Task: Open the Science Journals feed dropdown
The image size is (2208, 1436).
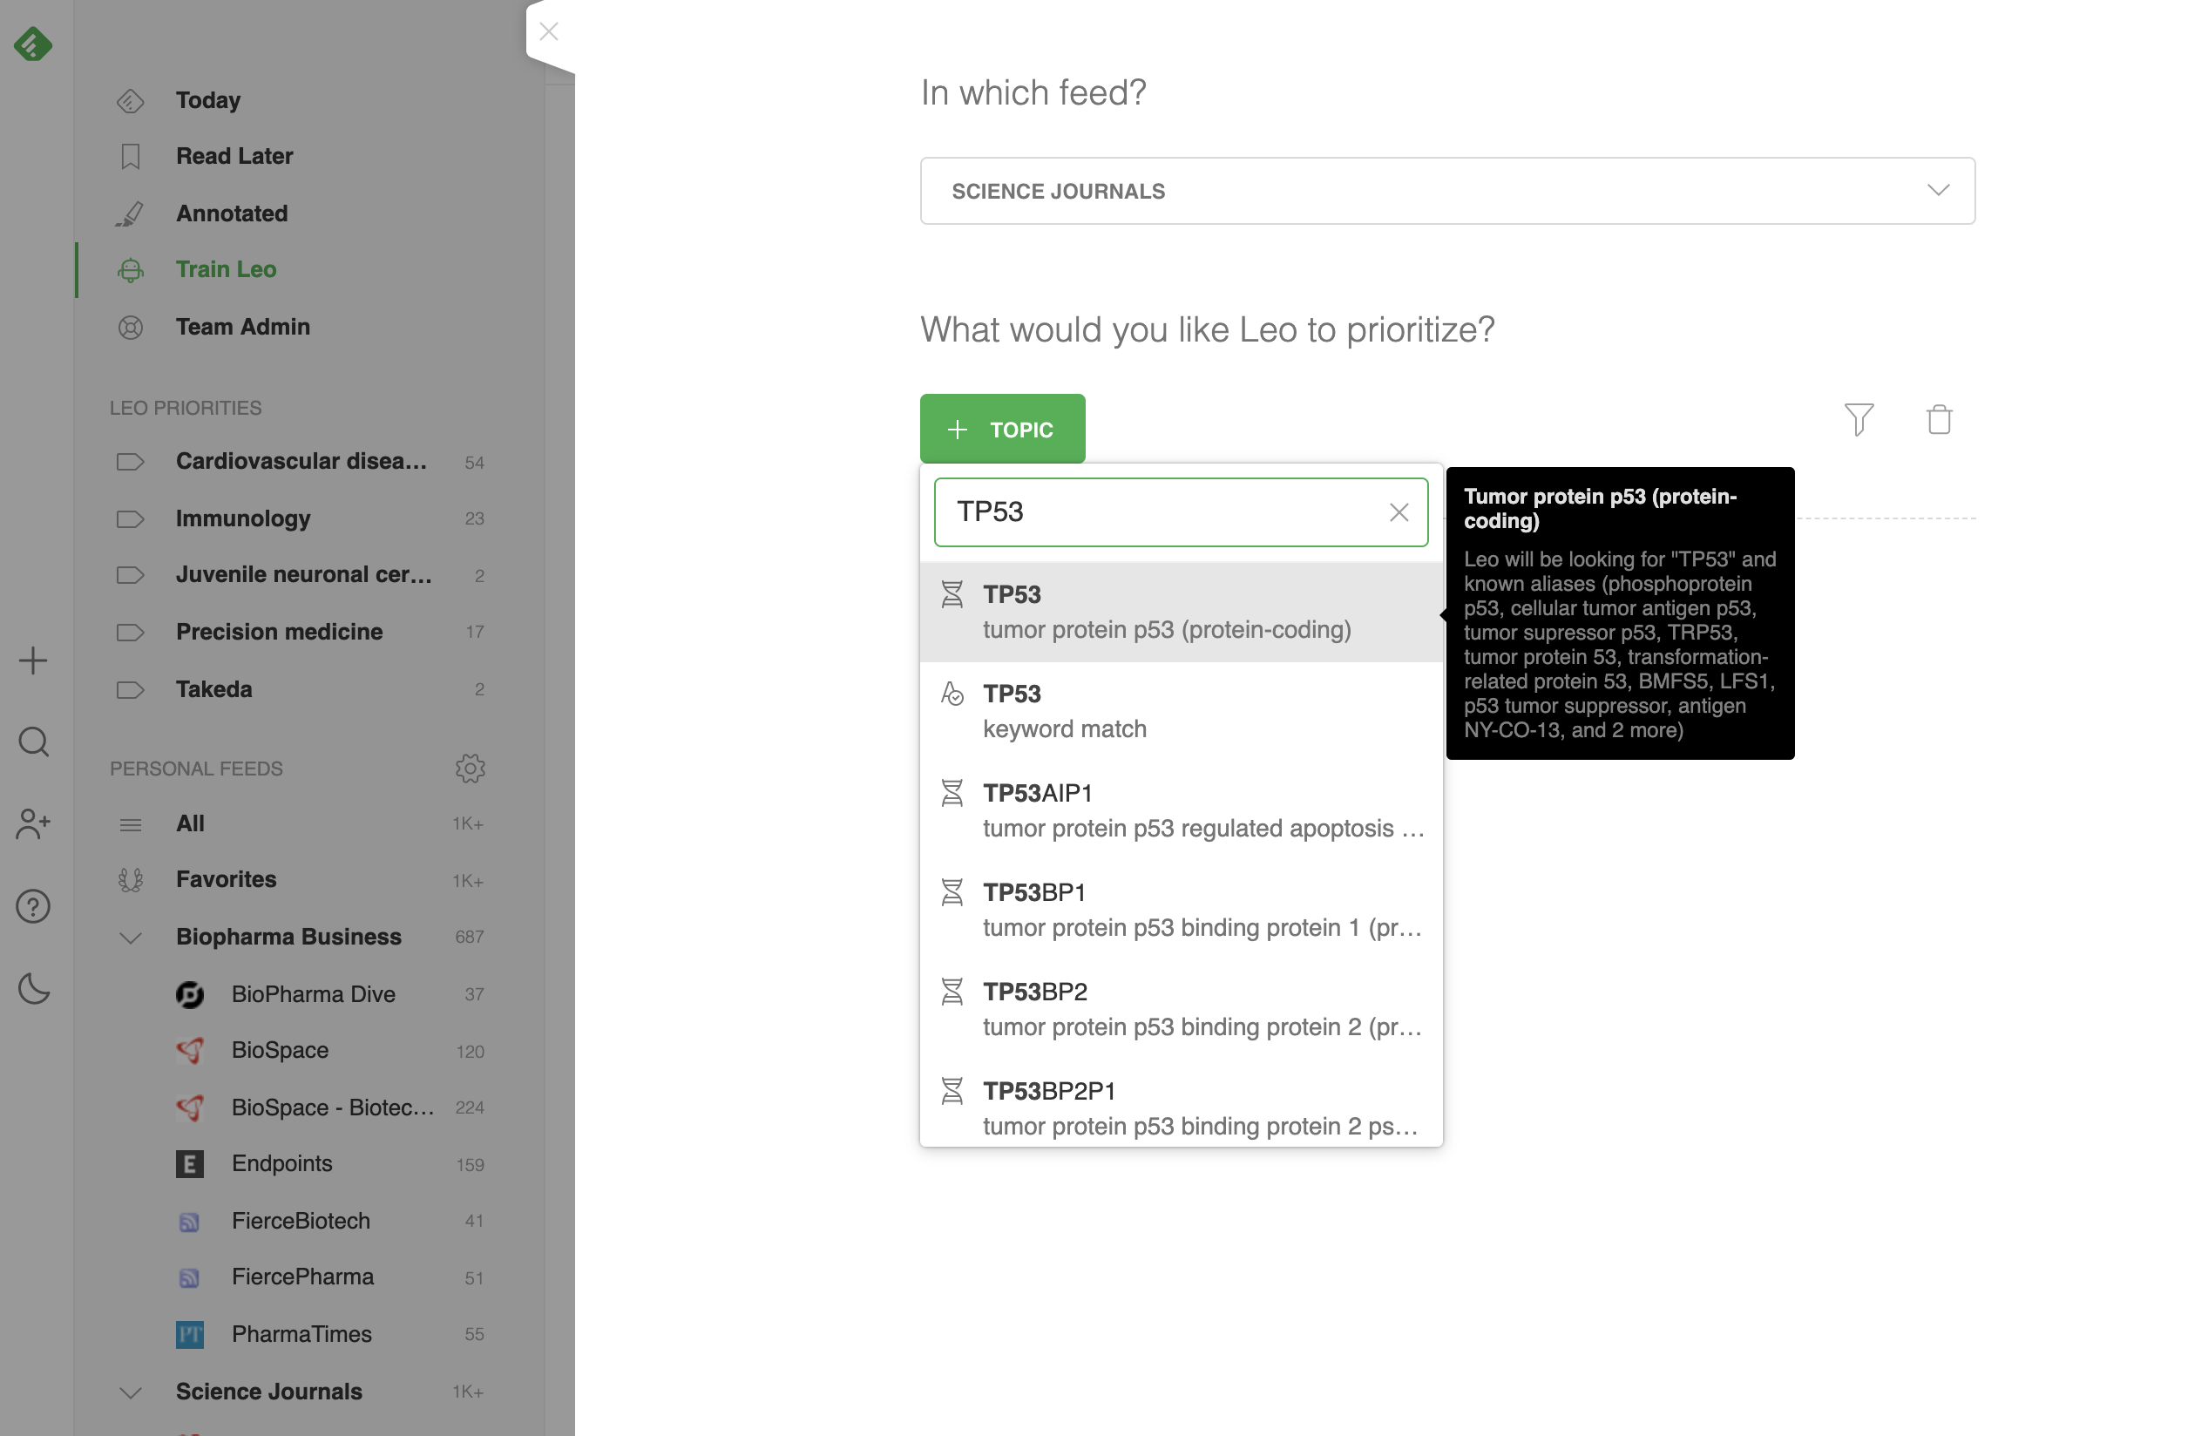Action: 1446,191
